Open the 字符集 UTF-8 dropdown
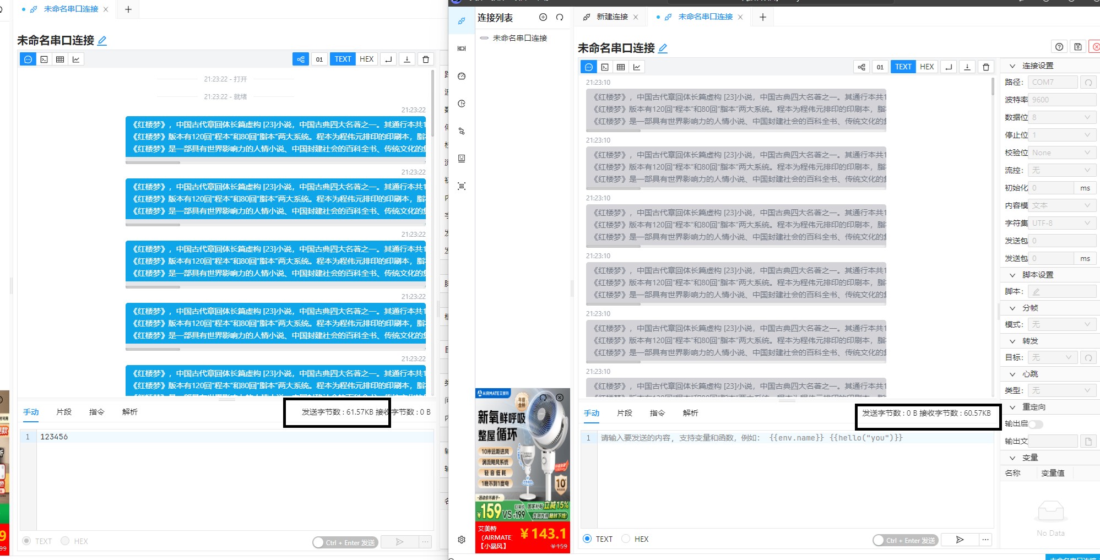This screenshot has height=560, width=1100. [x=1062, y=223]
